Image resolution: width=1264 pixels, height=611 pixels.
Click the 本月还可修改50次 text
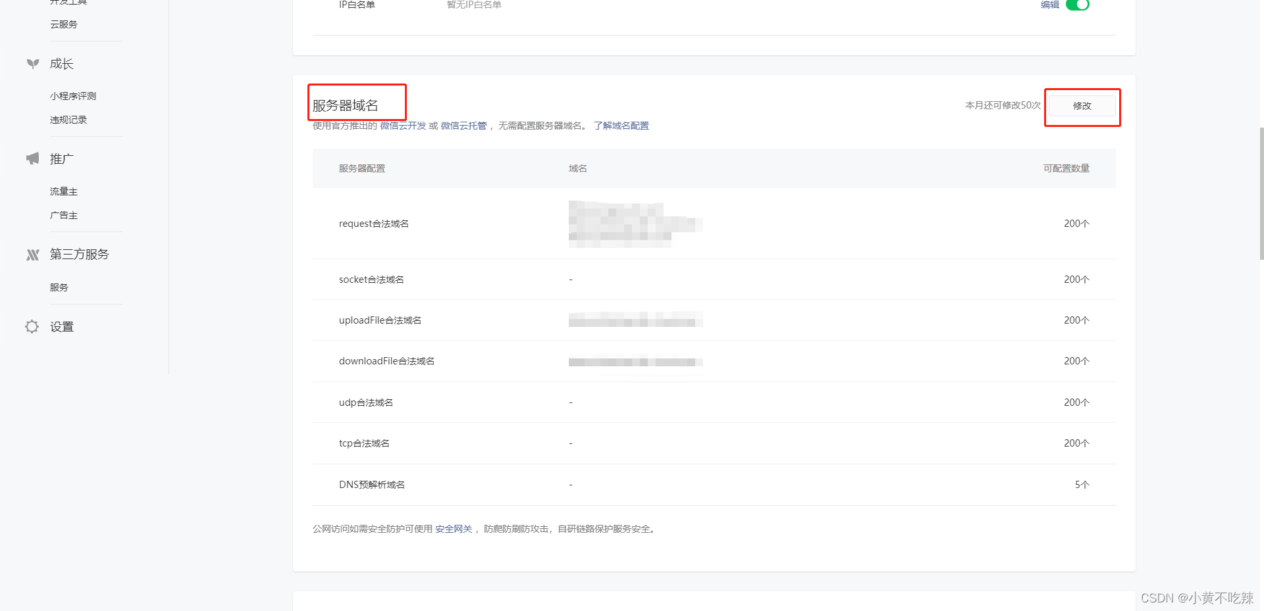[x=1003, y=105]
